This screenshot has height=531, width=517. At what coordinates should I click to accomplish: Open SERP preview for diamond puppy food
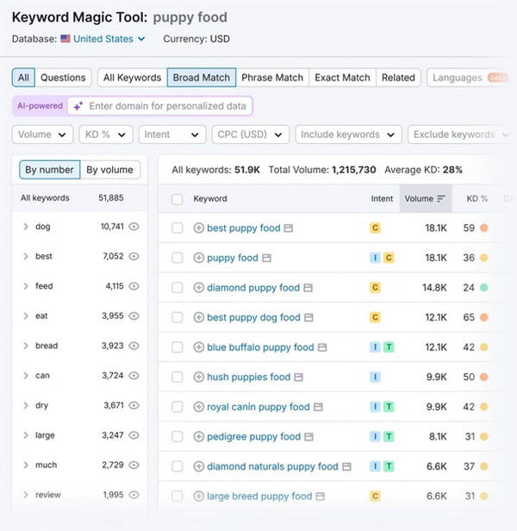pos(308,288)
